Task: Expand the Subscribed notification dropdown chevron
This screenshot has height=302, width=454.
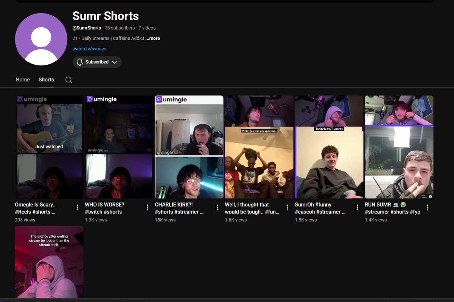Action: [x=115, y=62]
